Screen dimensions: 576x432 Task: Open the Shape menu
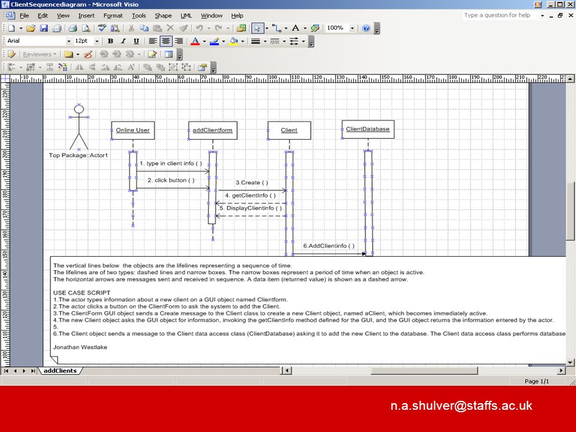coord(163,16)
